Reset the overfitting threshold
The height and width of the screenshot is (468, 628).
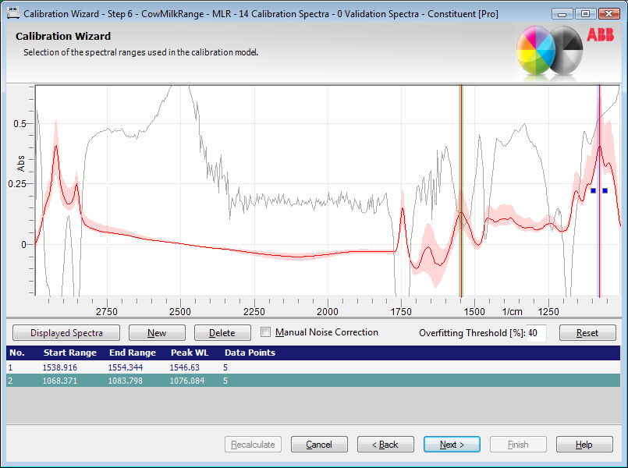point(587,333)
